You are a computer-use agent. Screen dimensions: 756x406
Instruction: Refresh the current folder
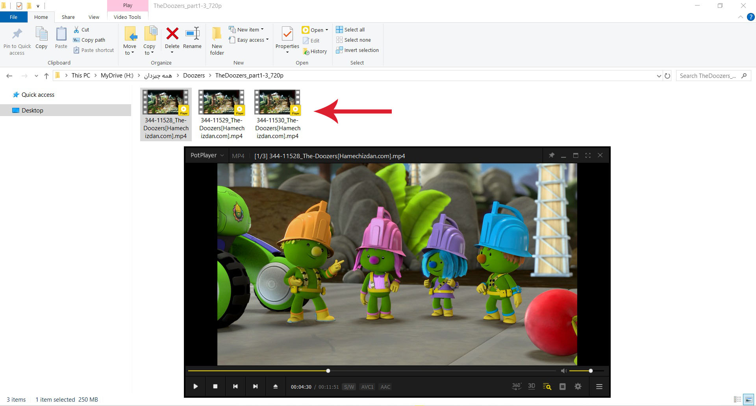[667, 76]
